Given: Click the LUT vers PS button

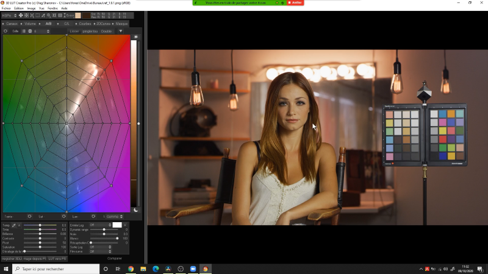Looking at the screenshot, I should tap(59, 259).
